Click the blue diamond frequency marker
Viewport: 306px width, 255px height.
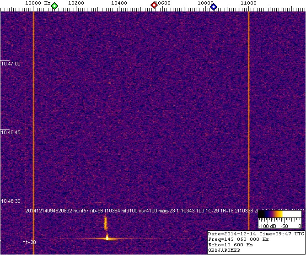point(213,6)
